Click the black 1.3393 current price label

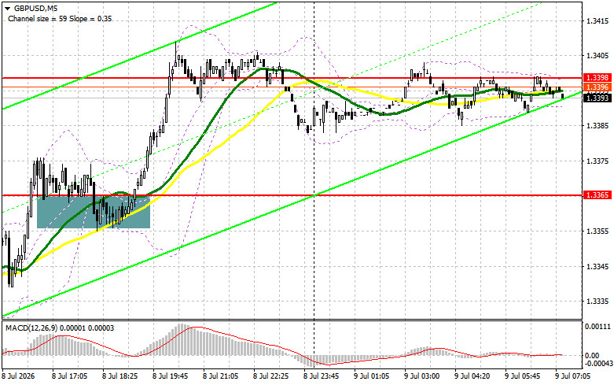point(597,97)
